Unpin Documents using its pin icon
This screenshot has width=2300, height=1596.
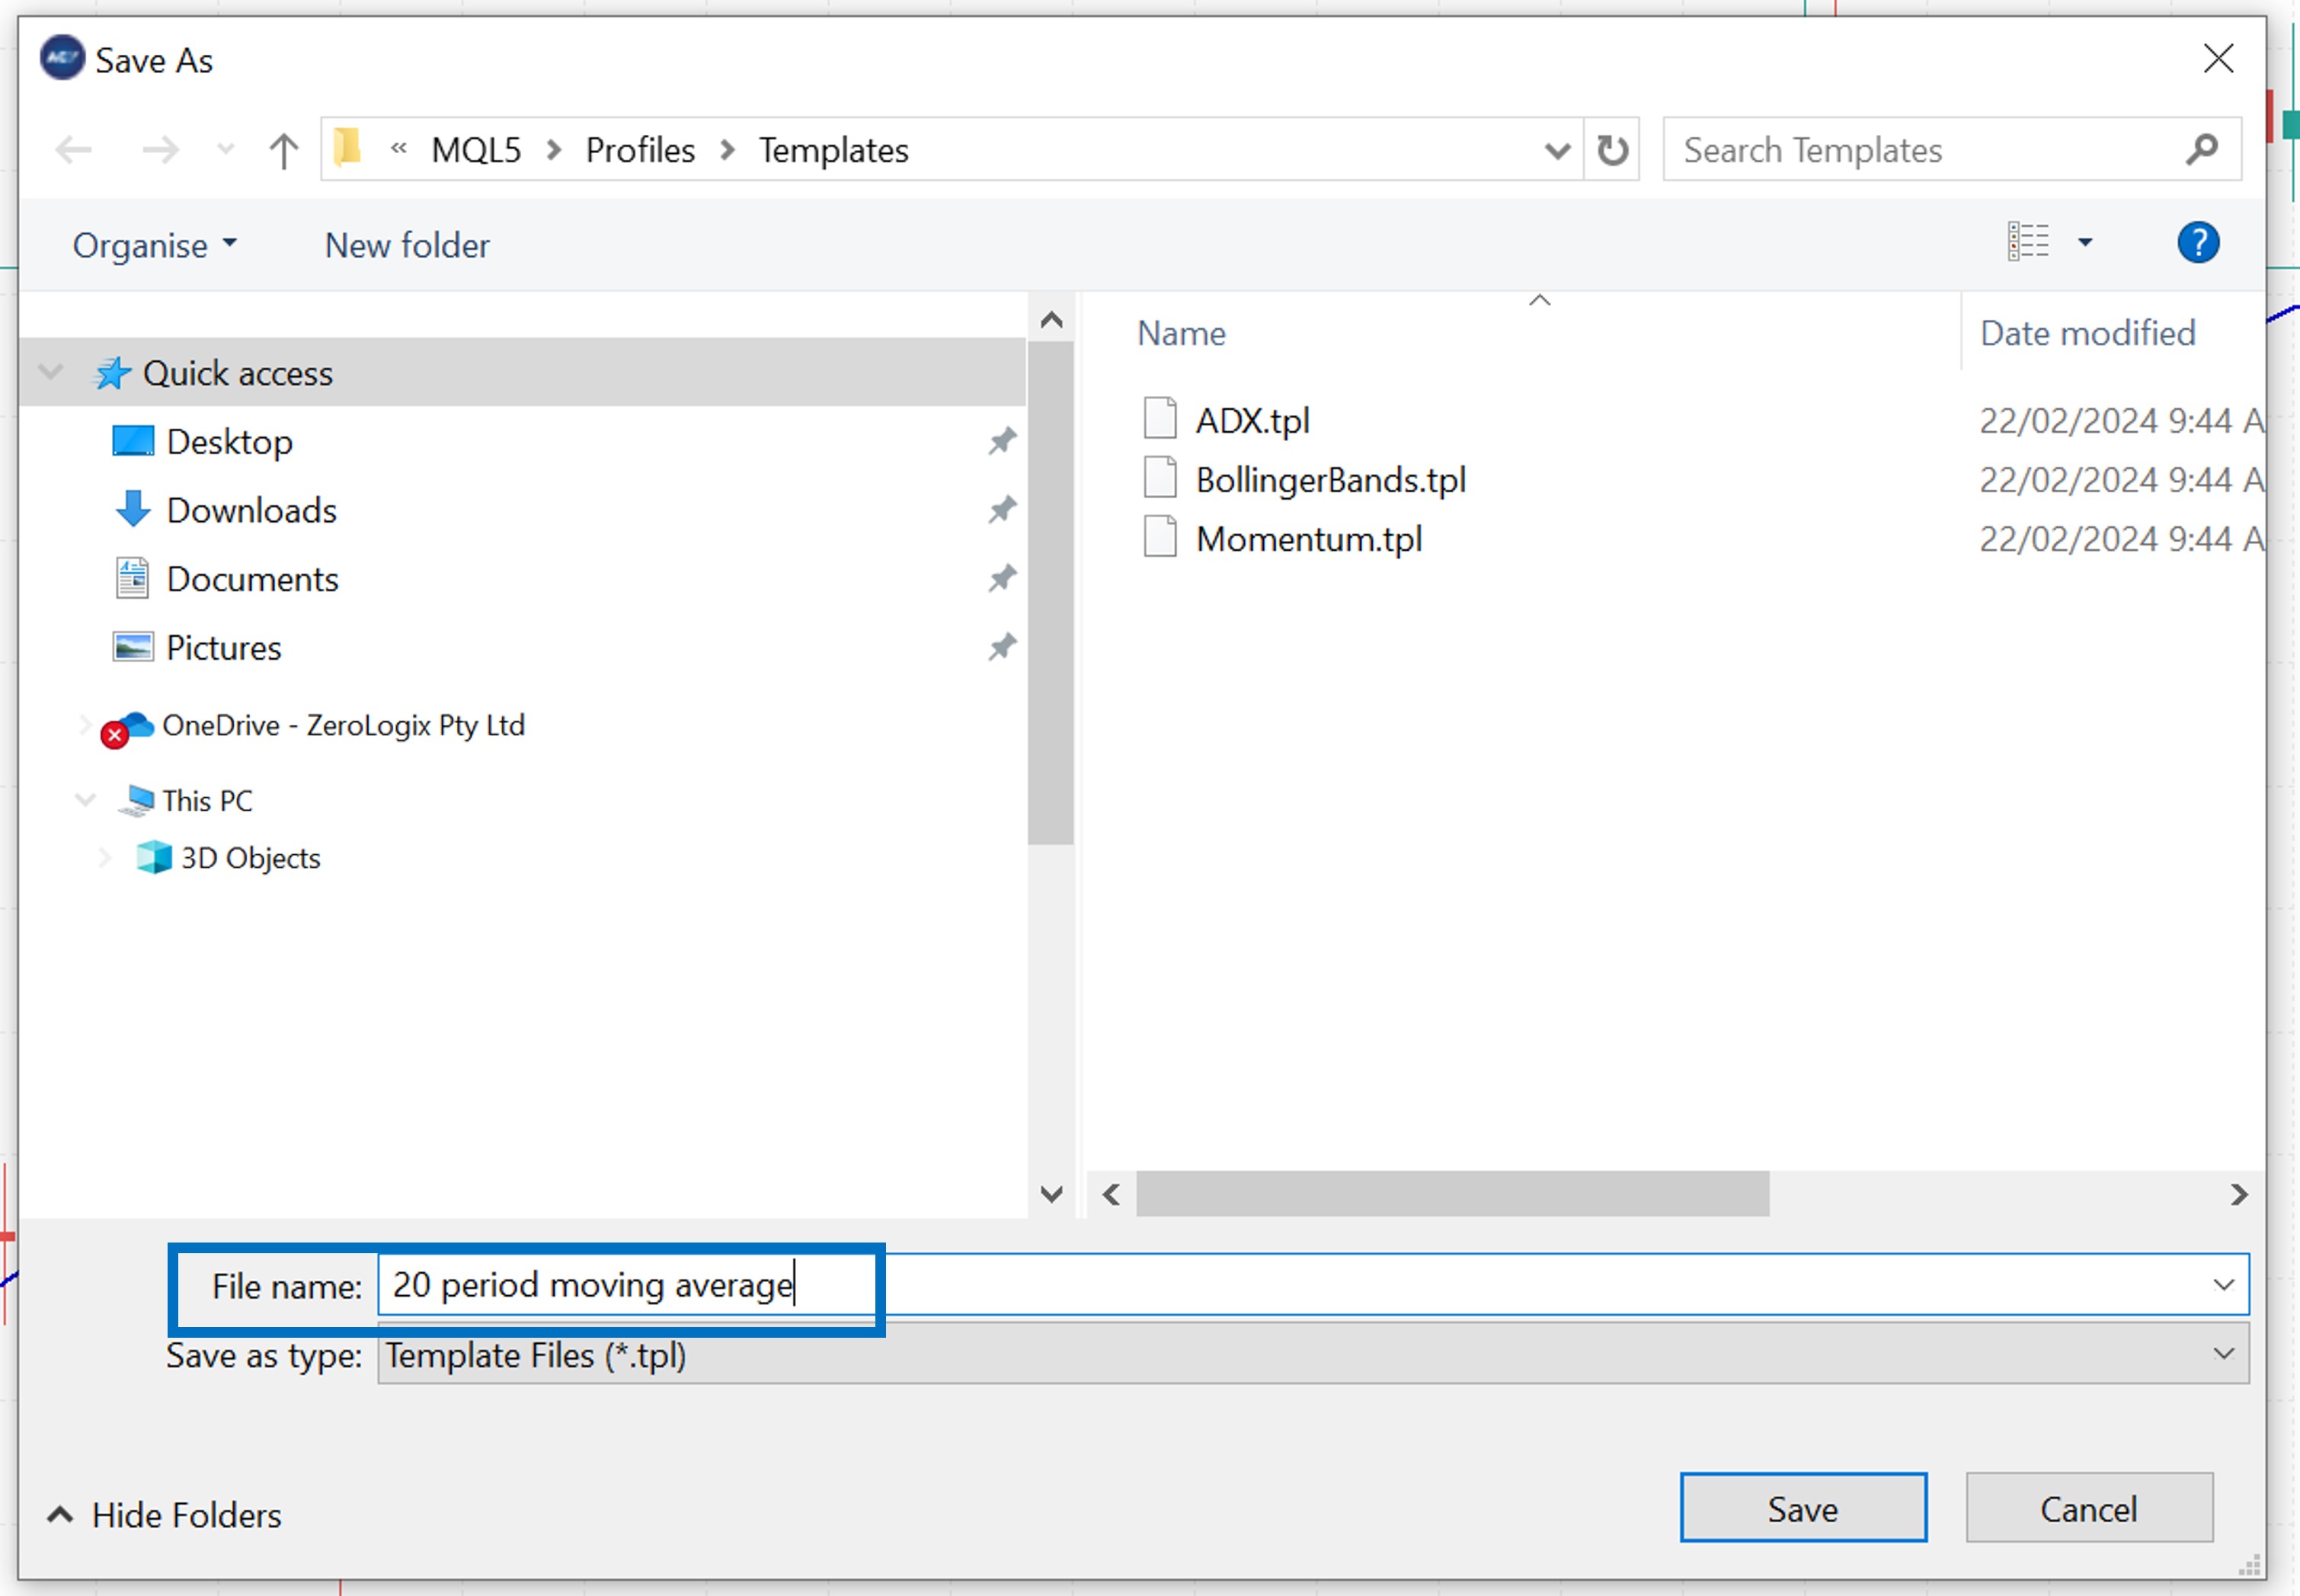[x=1001, y=579]
